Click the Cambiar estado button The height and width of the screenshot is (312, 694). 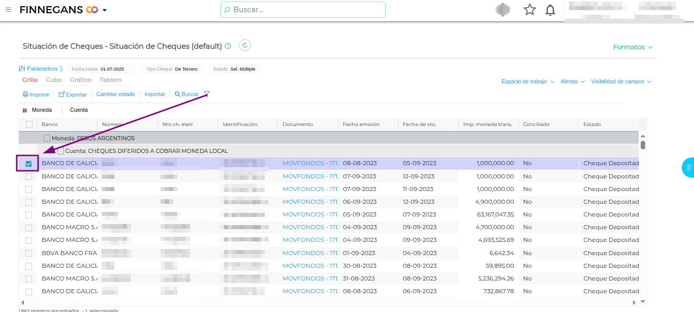pyautogui.click(x=115, y=95)
